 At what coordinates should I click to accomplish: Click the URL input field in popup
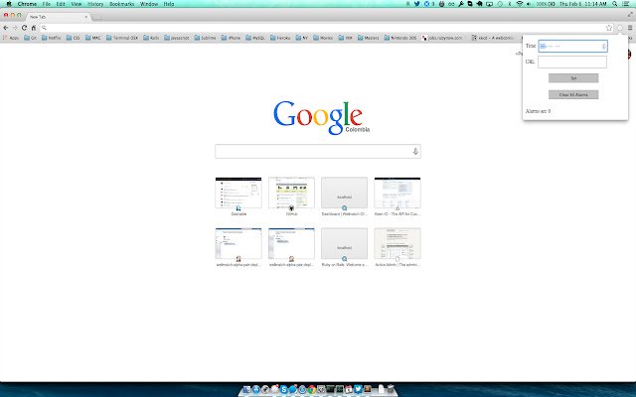pos(572,62)
